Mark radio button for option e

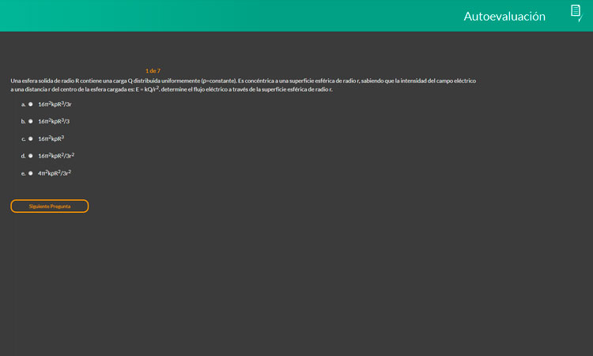(x=31, y=173)
